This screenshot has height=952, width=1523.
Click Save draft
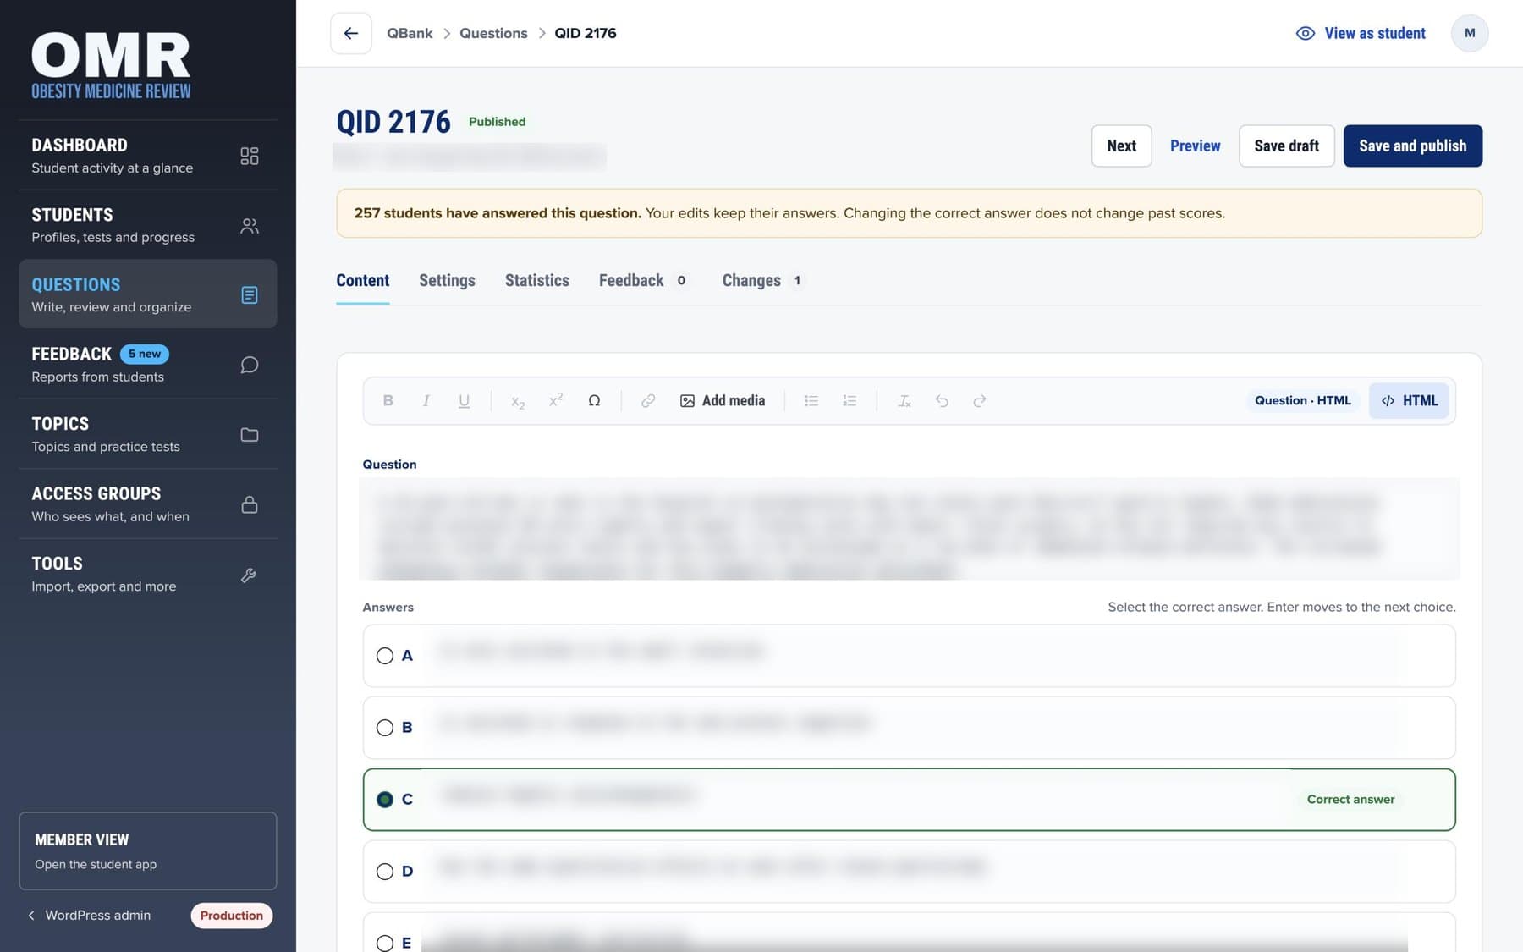pyautogui.click(x=1286, y=146)
